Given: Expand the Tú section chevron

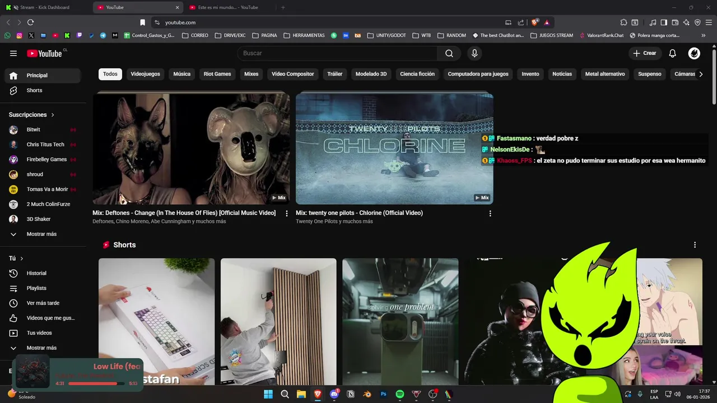Looking at the screenshot, I should coord(22,259).
